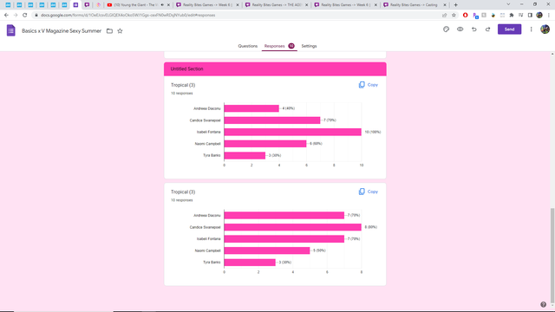Click the help question mark icon

[544, 304]
